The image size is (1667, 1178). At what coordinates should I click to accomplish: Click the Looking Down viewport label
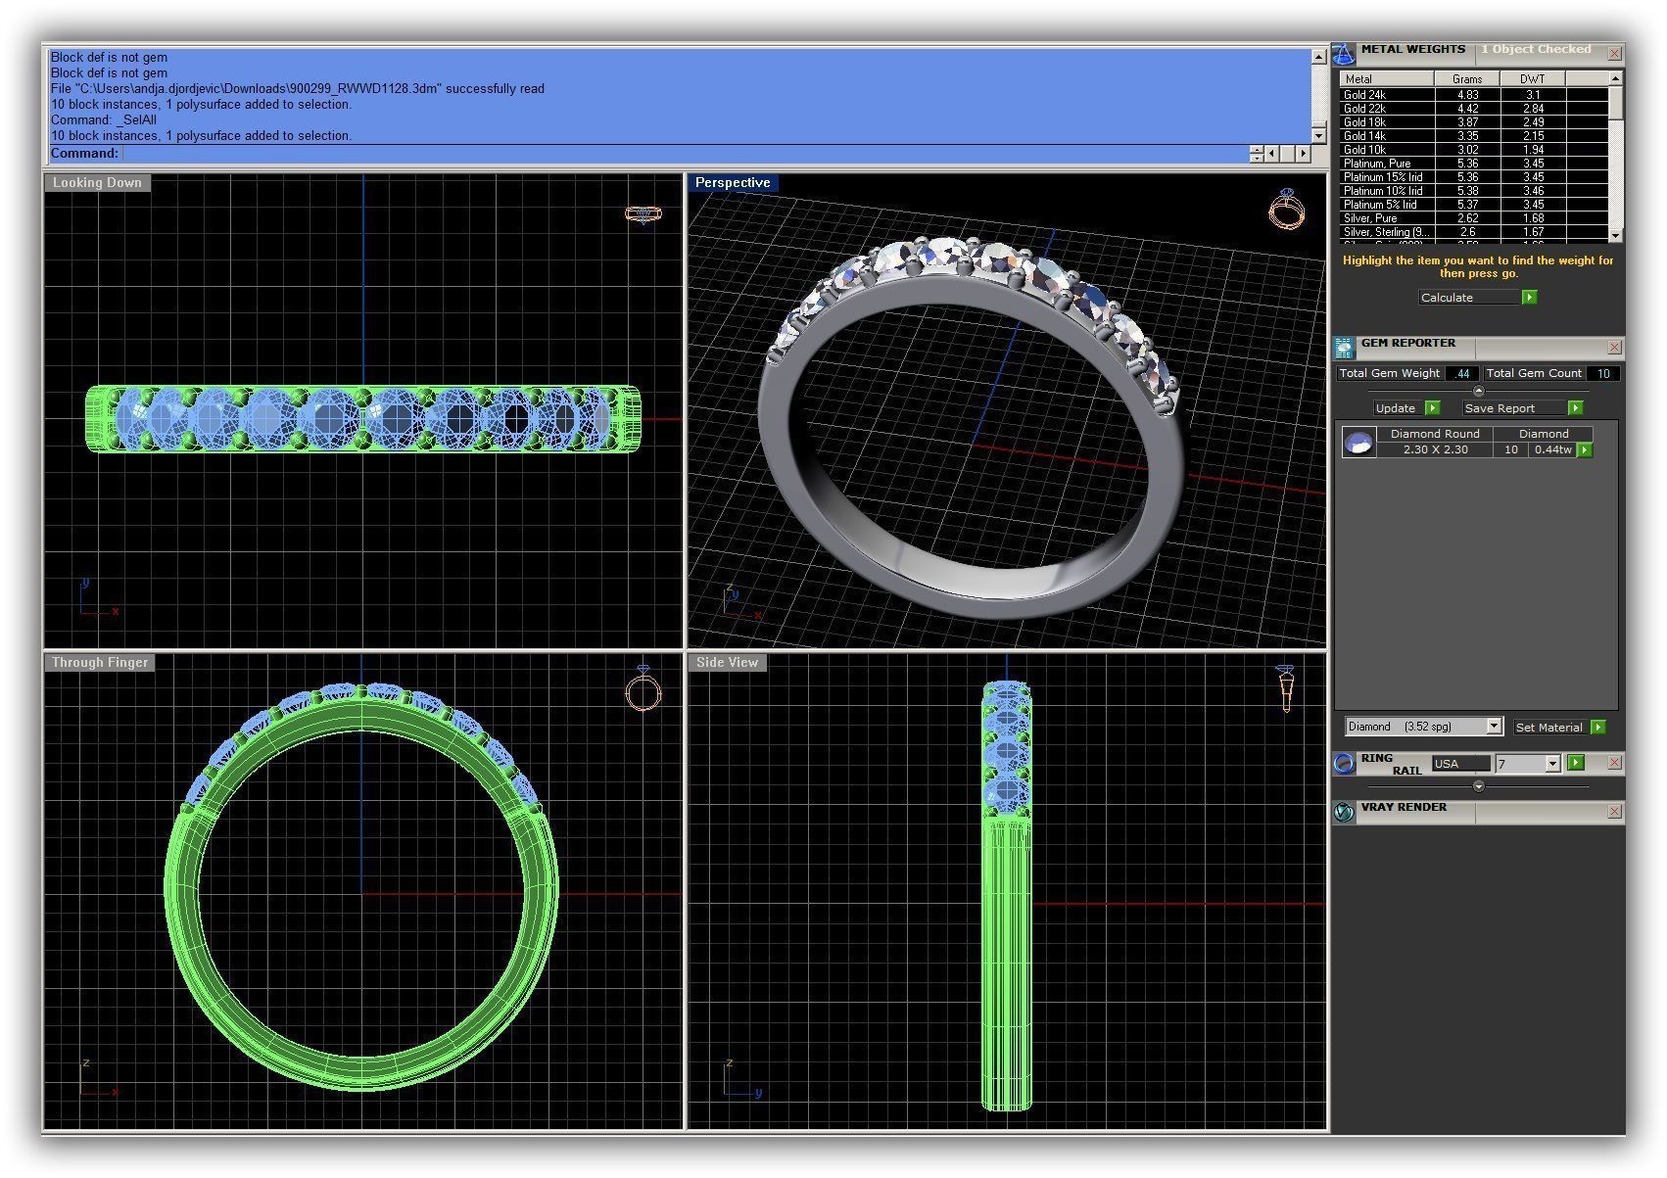(x=97, y=183)
